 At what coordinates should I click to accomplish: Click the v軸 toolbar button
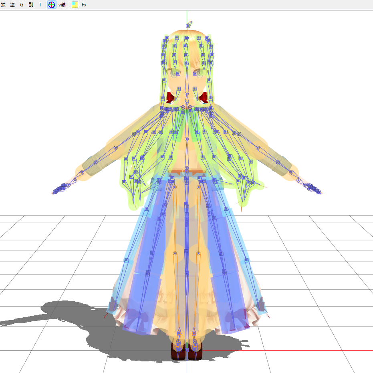click(x=62, y=5)
